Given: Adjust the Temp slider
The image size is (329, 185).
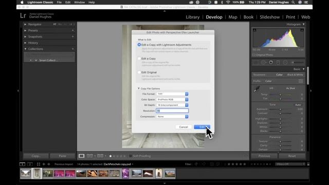Looking at the screenshot, I should click(x=280, y=95).
